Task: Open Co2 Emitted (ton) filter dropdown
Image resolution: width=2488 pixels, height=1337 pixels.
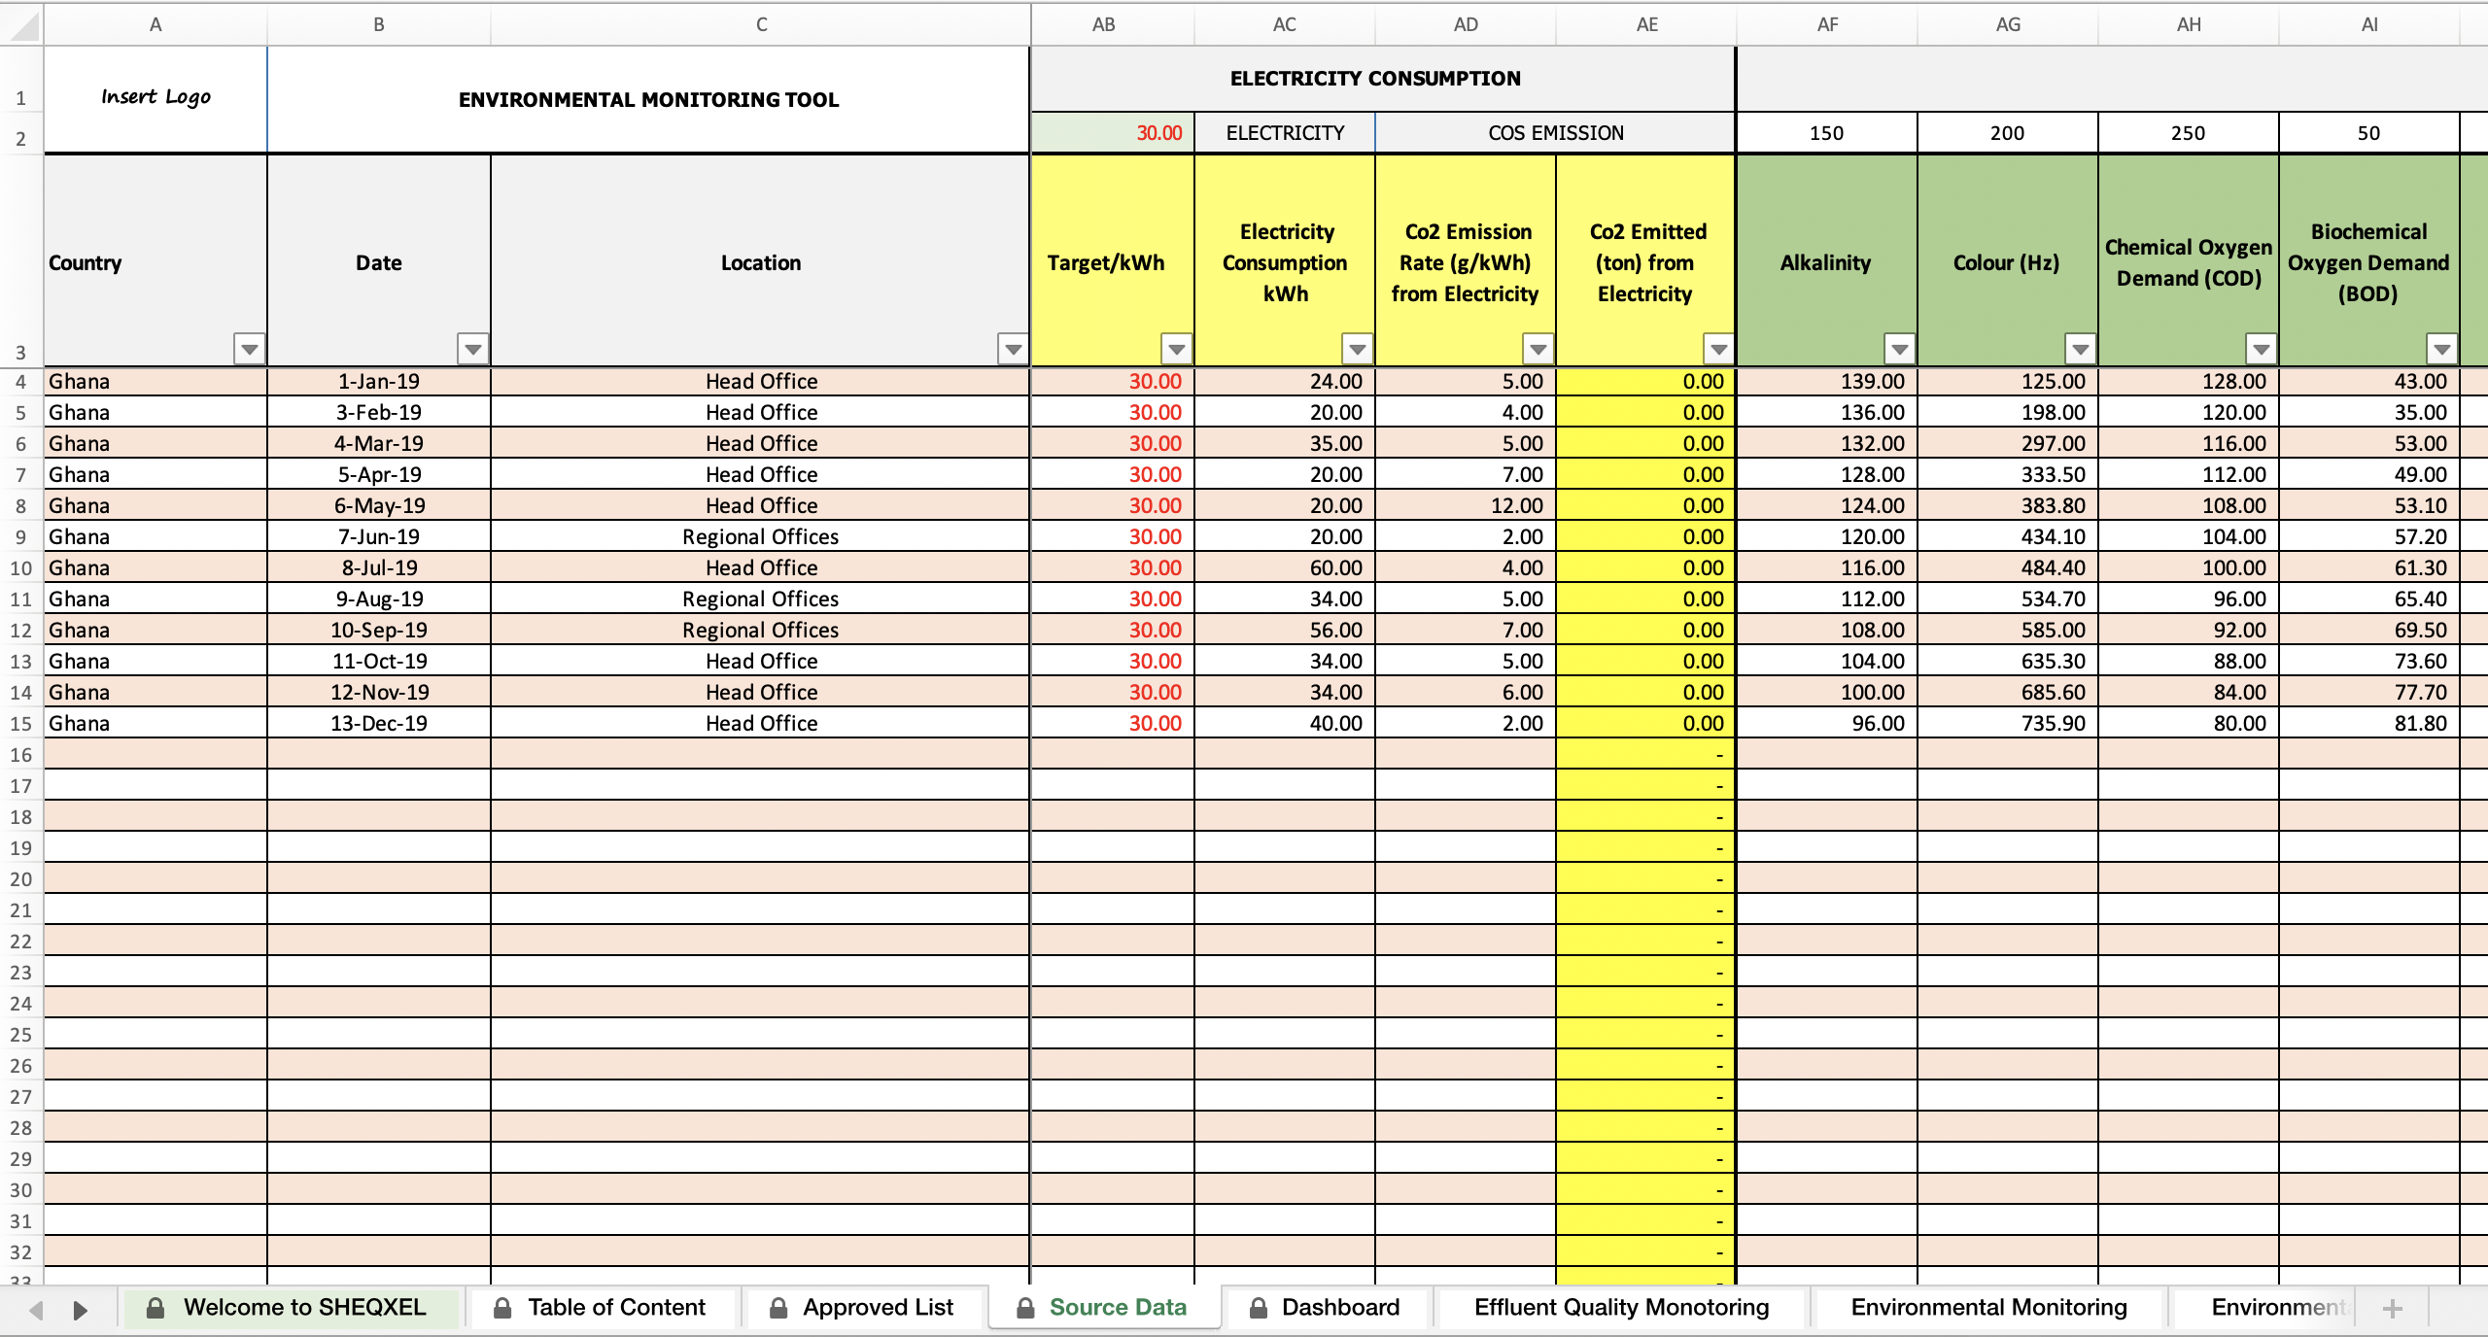Action: (x=1719, y=349)
